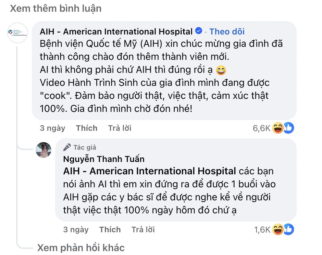Click the author pen icon beside Tác giả
The width and height of the screenshot is (322, 255).
(67, 147)
